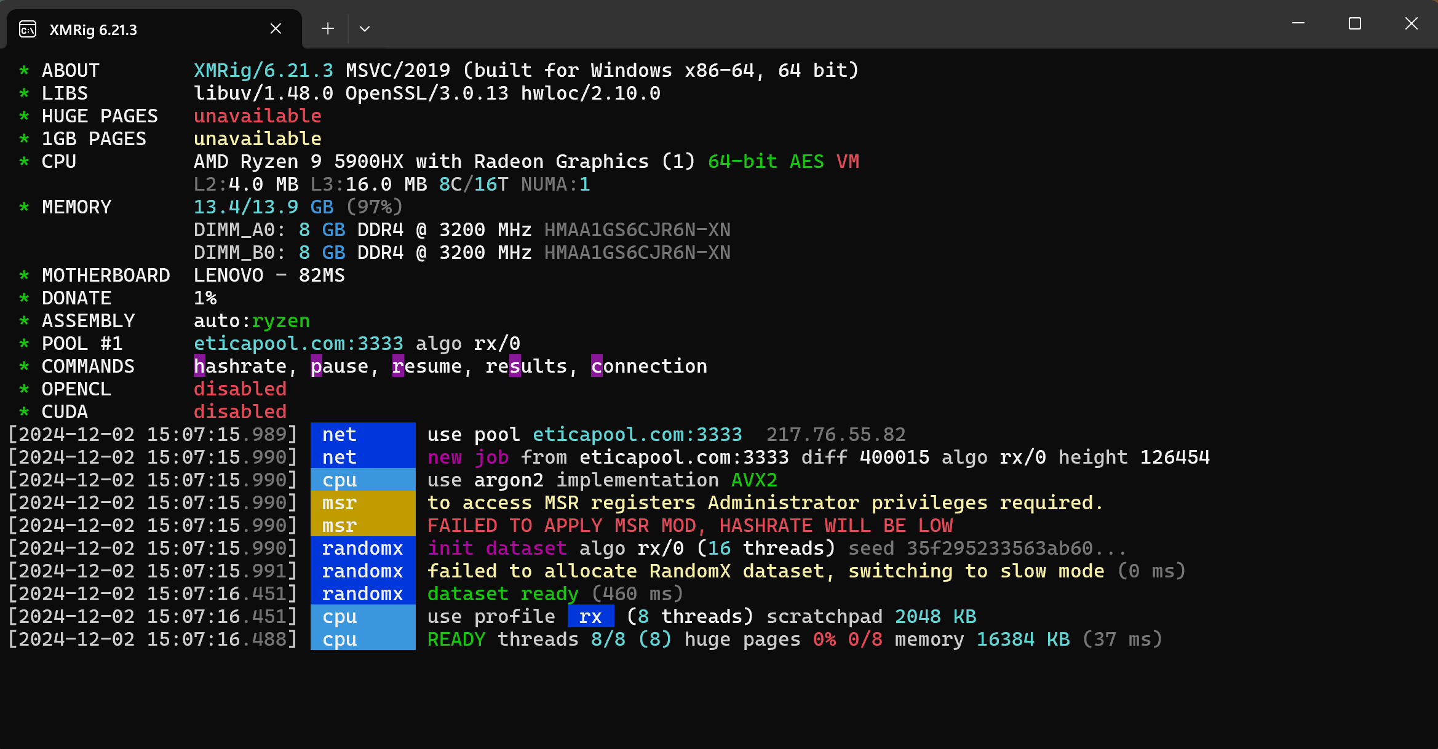Click the POOL #1 eticapool.com:3333 address
This screenshot has height=749, width=1438.
[x=298, y=344]
